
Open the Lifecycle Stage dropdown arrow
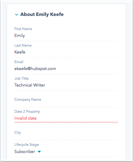39,152
